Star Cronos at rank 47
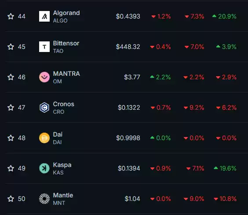 (x=11, y=107)
